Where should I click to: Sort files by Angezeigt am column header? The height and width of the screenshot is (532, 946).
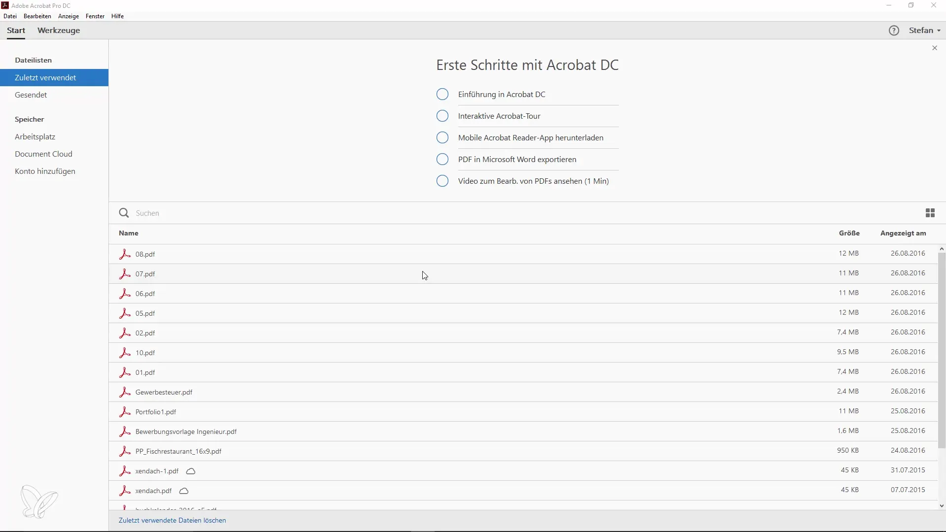point(903,233)
